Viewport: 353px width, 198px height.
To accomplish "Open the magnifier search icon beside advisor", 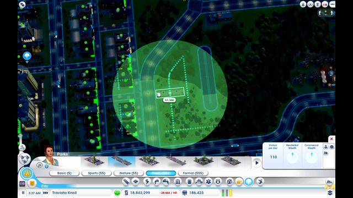I will click(x=39, y=165).
